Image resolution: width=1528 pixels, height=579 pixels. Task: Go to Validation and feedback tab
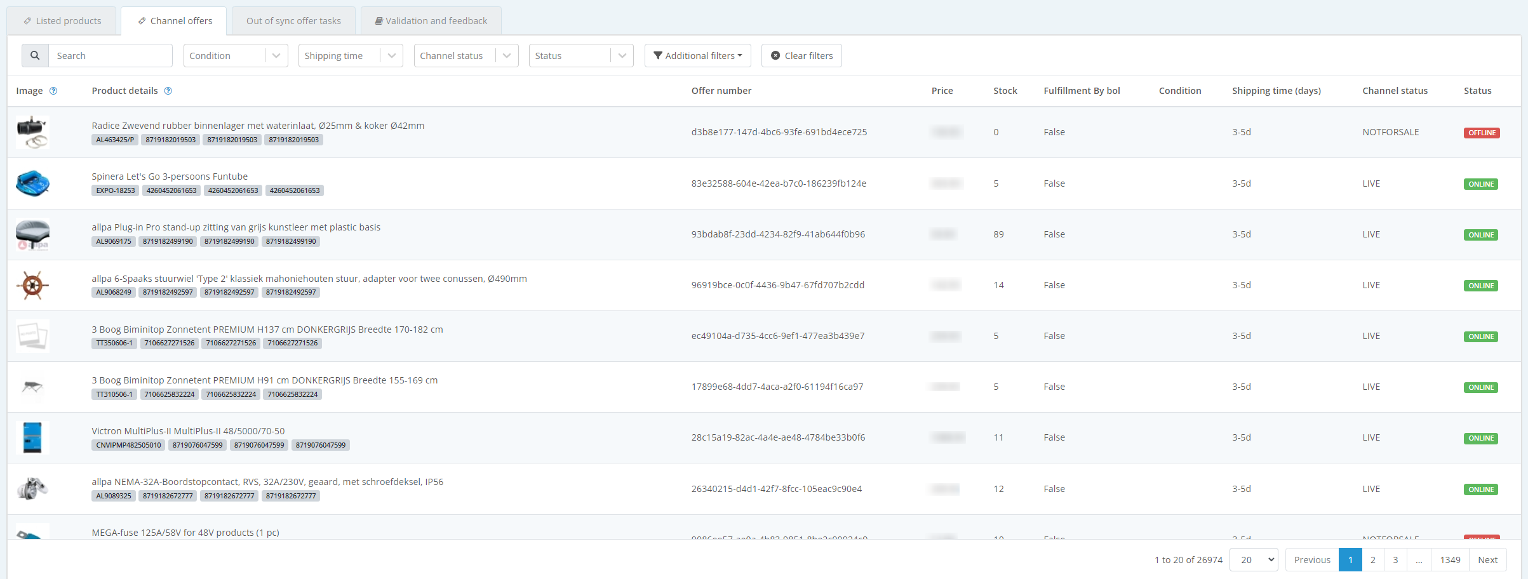click(431, 21)
